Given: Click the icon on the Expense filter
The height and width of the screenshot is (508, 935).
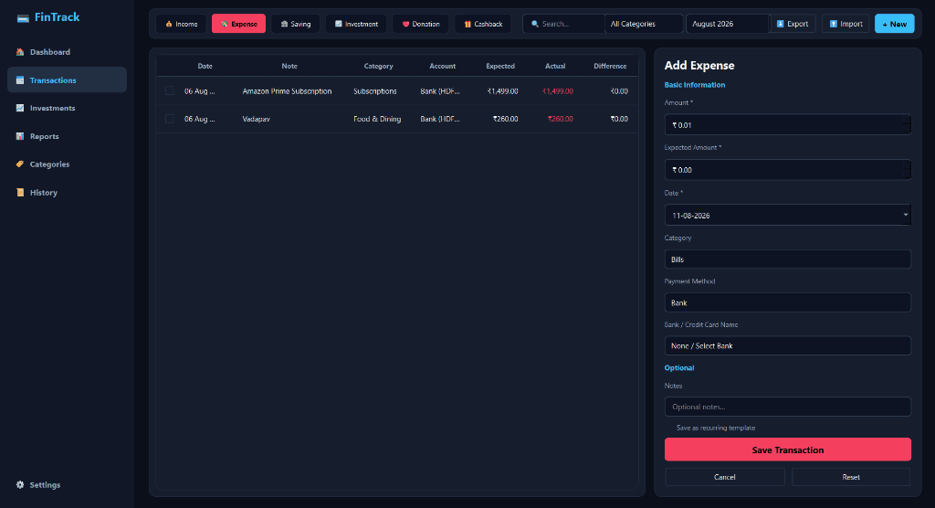Looking at the screenshot, I should 225,24.
